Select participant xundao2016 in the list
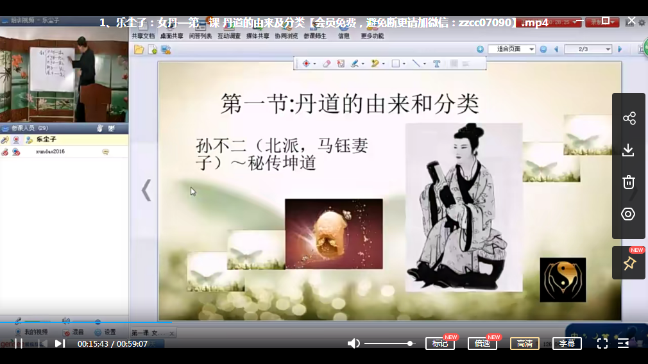The width and height of the screenshot is (648, 364). click(64, 151)
